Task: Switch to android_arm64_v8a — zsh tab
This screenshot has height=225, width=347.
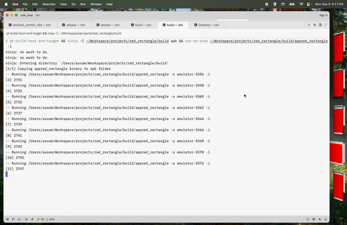Action: click(x=30, y=25)
